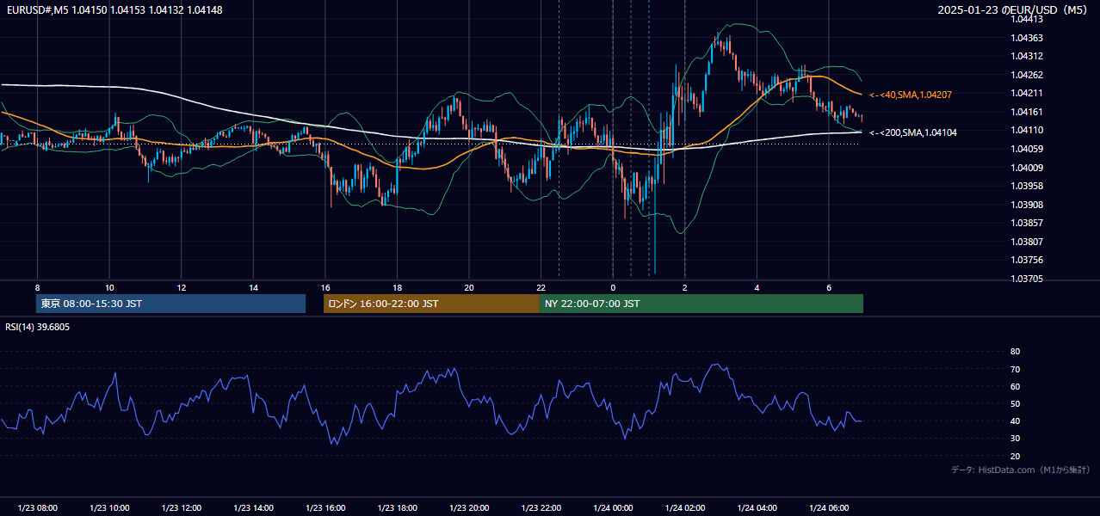Viewport: 1100px width, 516px height.
Task: Click the 2025-01-23 EUR/USD (M5) chart heading
Action: coord(1013,9)
